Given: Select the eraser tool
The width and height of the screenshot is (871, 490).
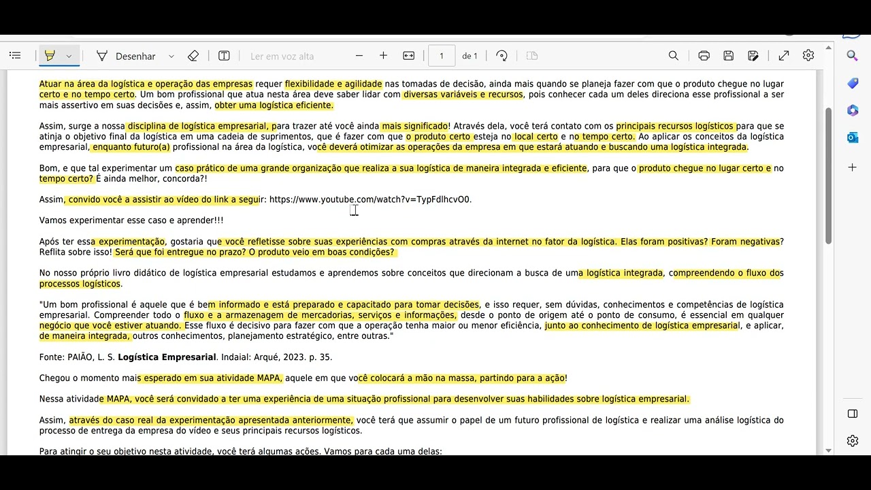Looking at the screenshot, I should [193, 56].
